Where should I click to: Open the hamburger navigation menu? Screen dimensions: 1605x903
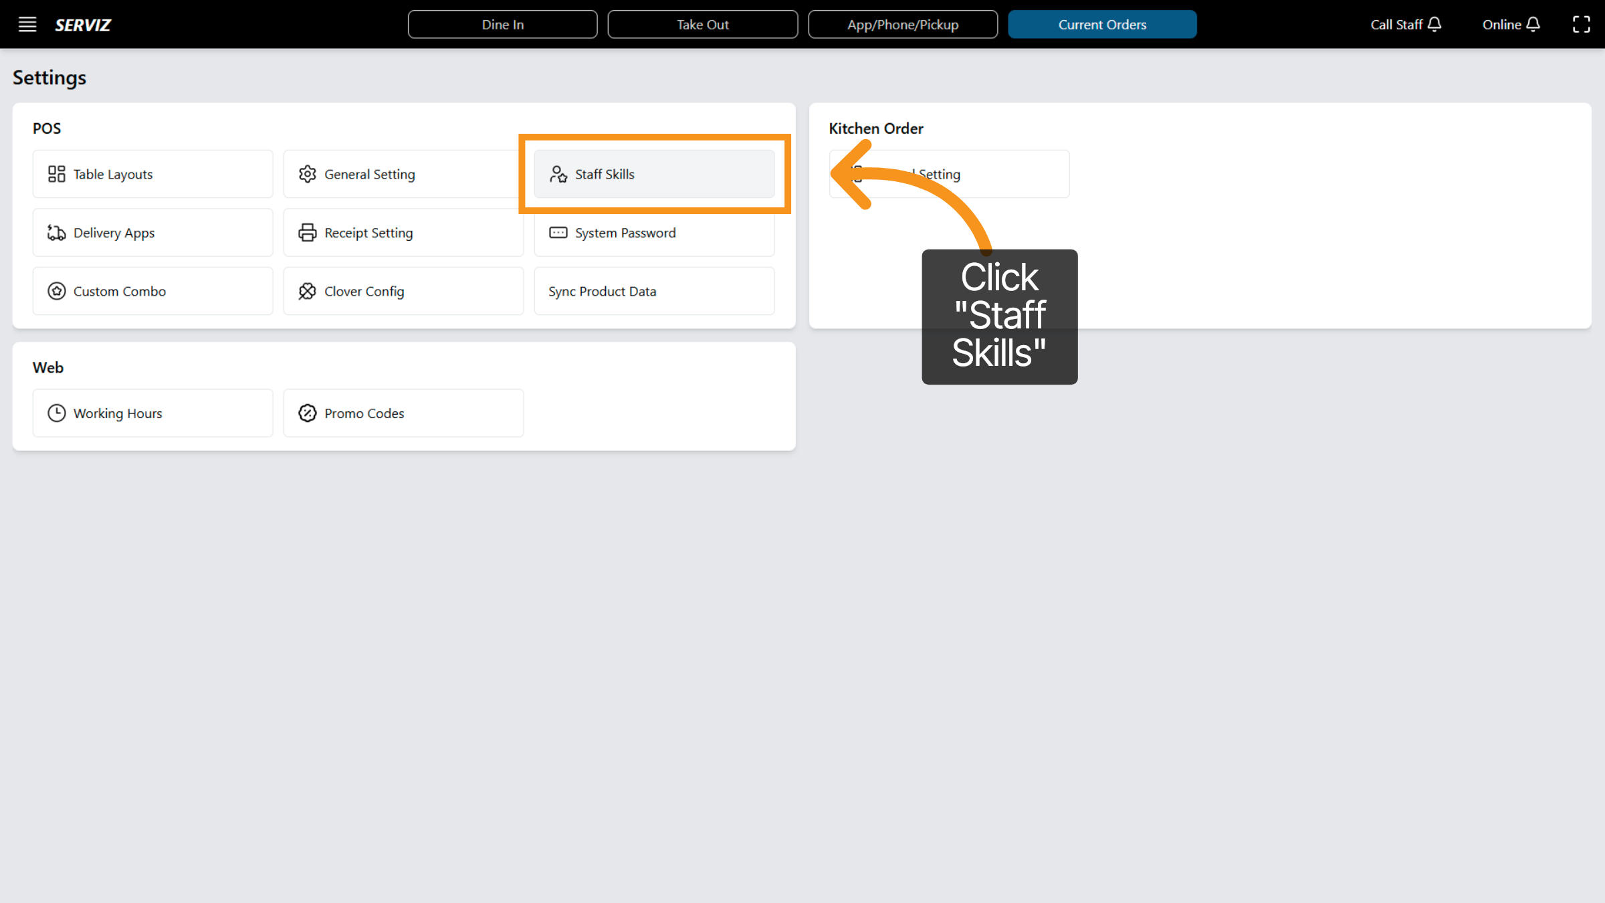click(x=27, y=24)
